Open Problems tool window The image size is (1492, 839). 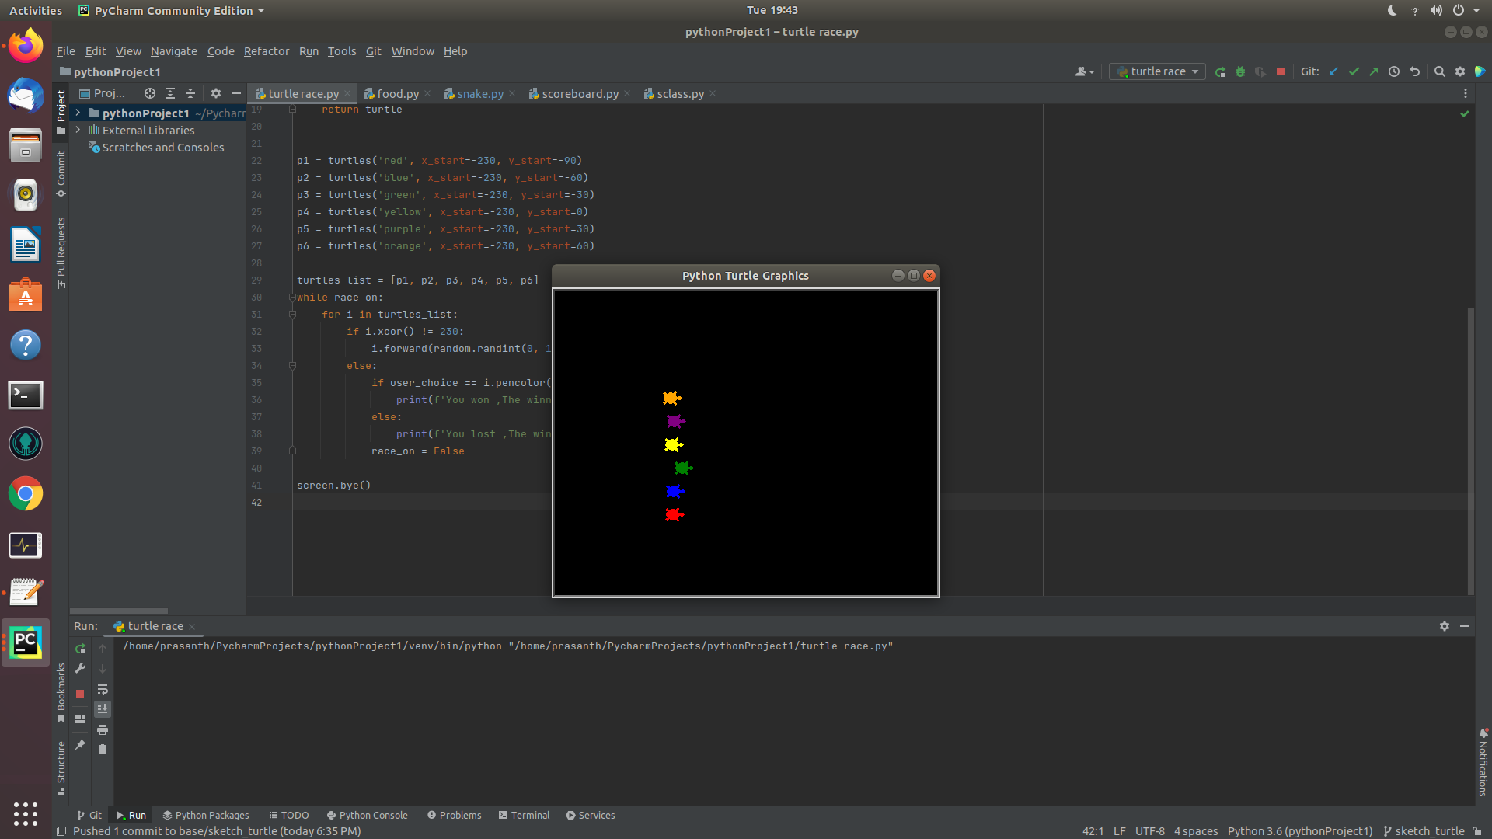click(454, 815)
